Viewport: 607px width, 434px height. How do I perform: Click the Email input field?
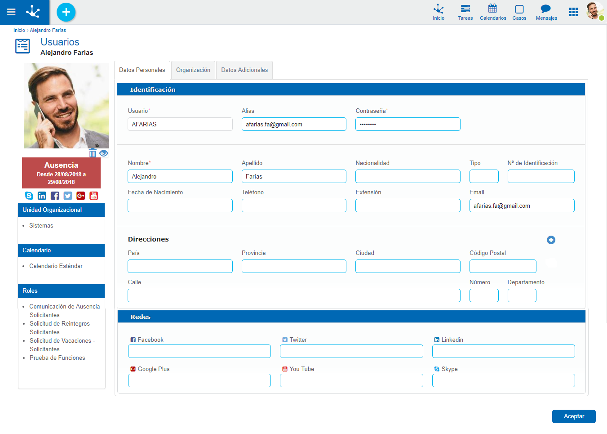pyautogui.click(x=522, y=206)
